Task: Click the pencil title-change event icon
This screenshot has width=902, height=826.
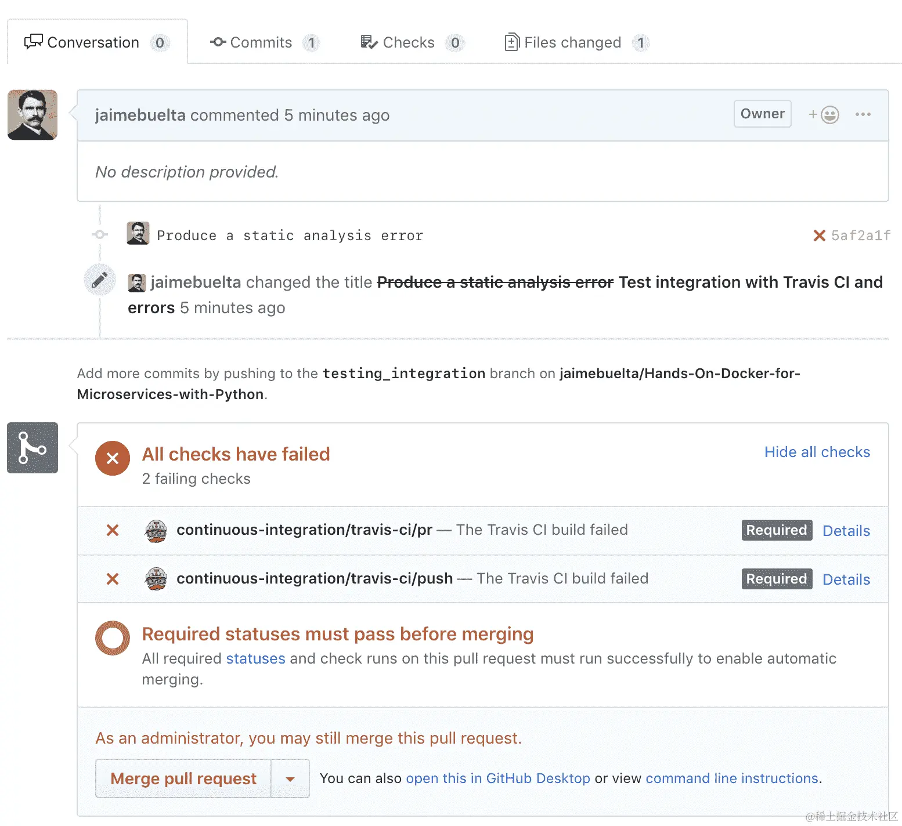Action: click(99, 280)
